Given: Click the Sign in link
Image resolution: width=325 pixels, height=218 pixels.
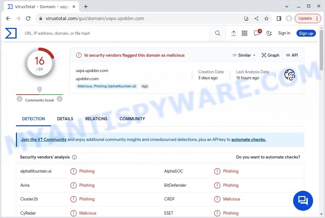Looking at the screenshot, I should click(x=284, y=33).
